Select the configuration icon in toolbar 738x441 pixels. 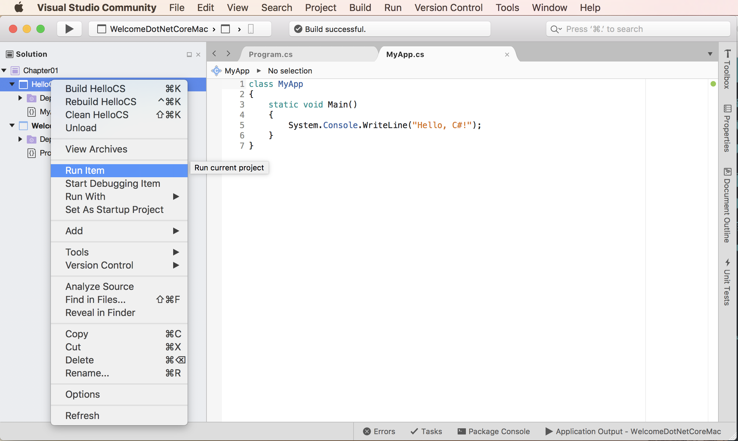pyautogui.click(x=225, y=29)
